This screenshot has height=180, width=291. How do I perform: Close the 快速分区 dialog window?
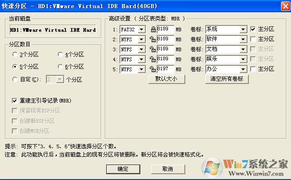pyautogui.click(x=286, y=6)
